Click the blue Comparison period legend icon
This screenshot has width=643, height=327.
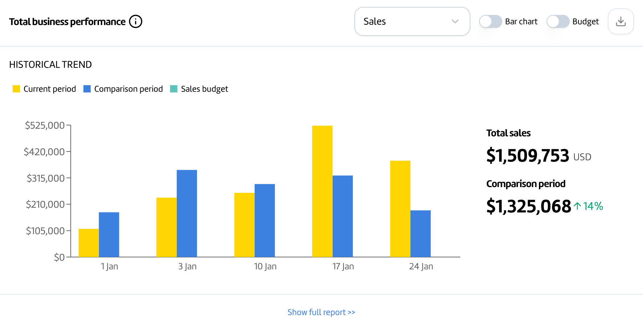[87, 88]
